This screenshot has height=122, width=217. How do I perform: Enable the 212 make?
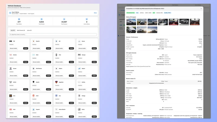pos(25,49)
